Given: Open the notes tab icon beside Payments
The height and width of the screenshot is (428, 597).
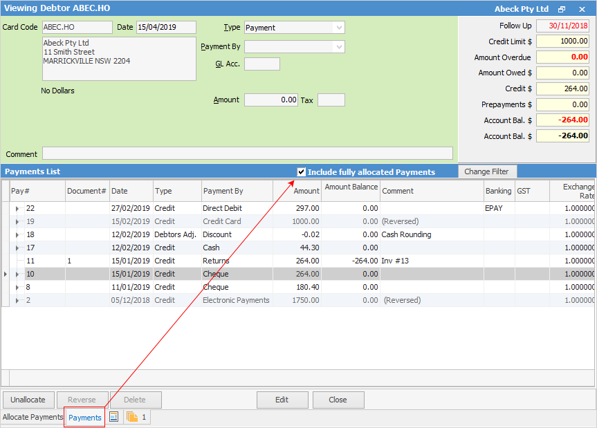Looking at the screenshot, I should tap(114, 418).
